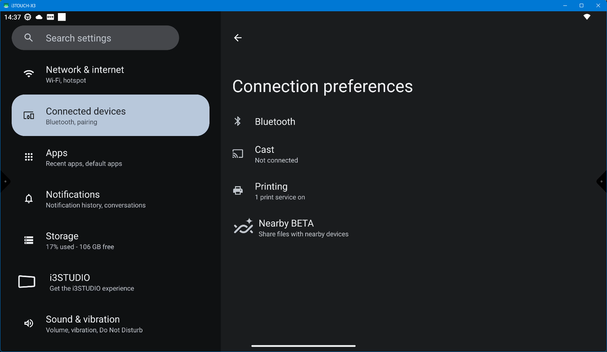
Task: Open Printing preferences
Action: [x=279, y=191]
